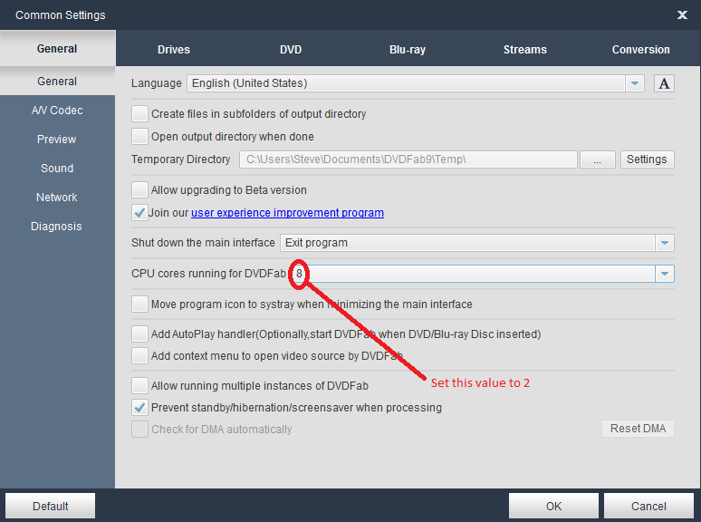701x522 pixels.
Task: Select the top General tab
Action: pyautogui.click(x=57, y=48)
